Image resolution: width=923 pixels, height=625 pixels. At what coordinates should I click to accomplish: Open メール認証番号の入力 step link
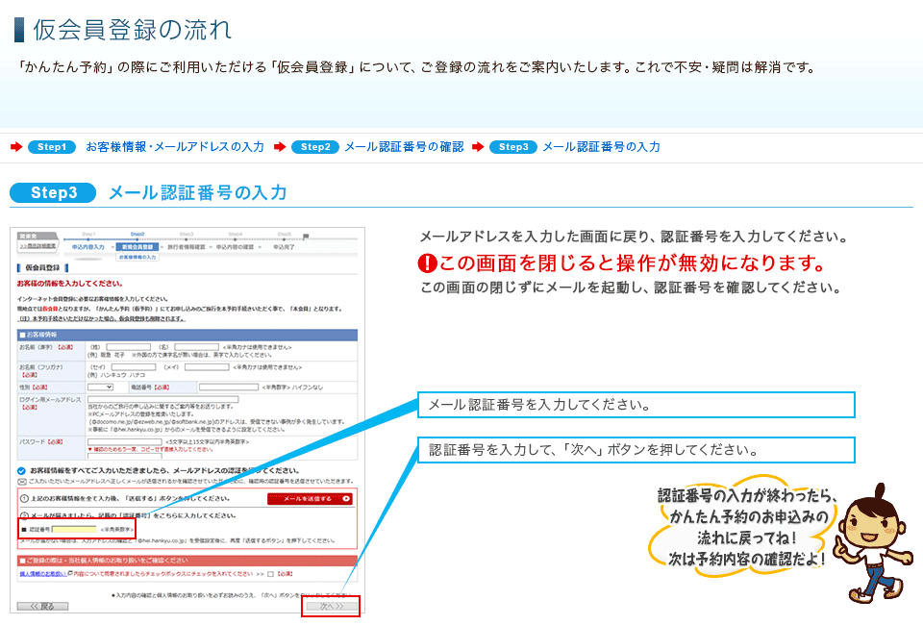click(x=601, y=147)
